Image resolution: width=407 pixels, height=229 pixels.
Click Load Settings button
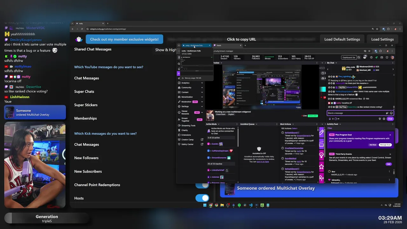click(x=383, y=39)
